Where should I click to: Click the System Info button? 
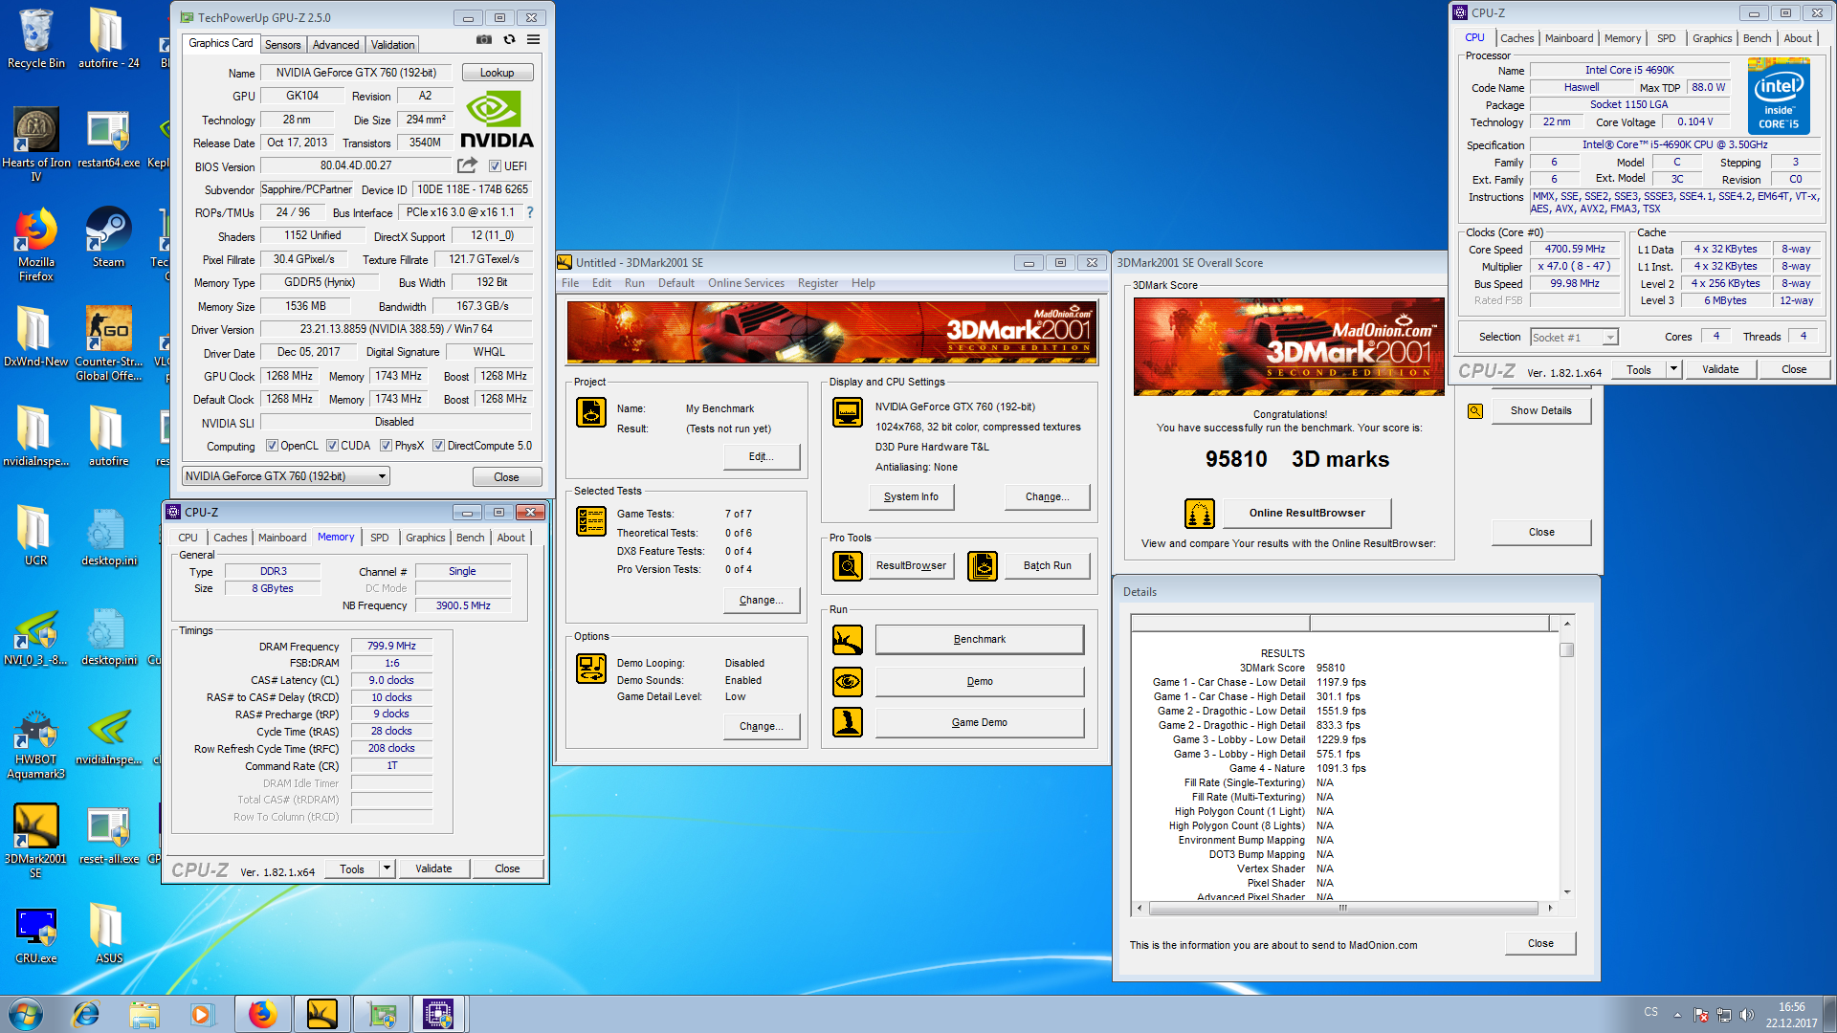(x=911, y=497)
